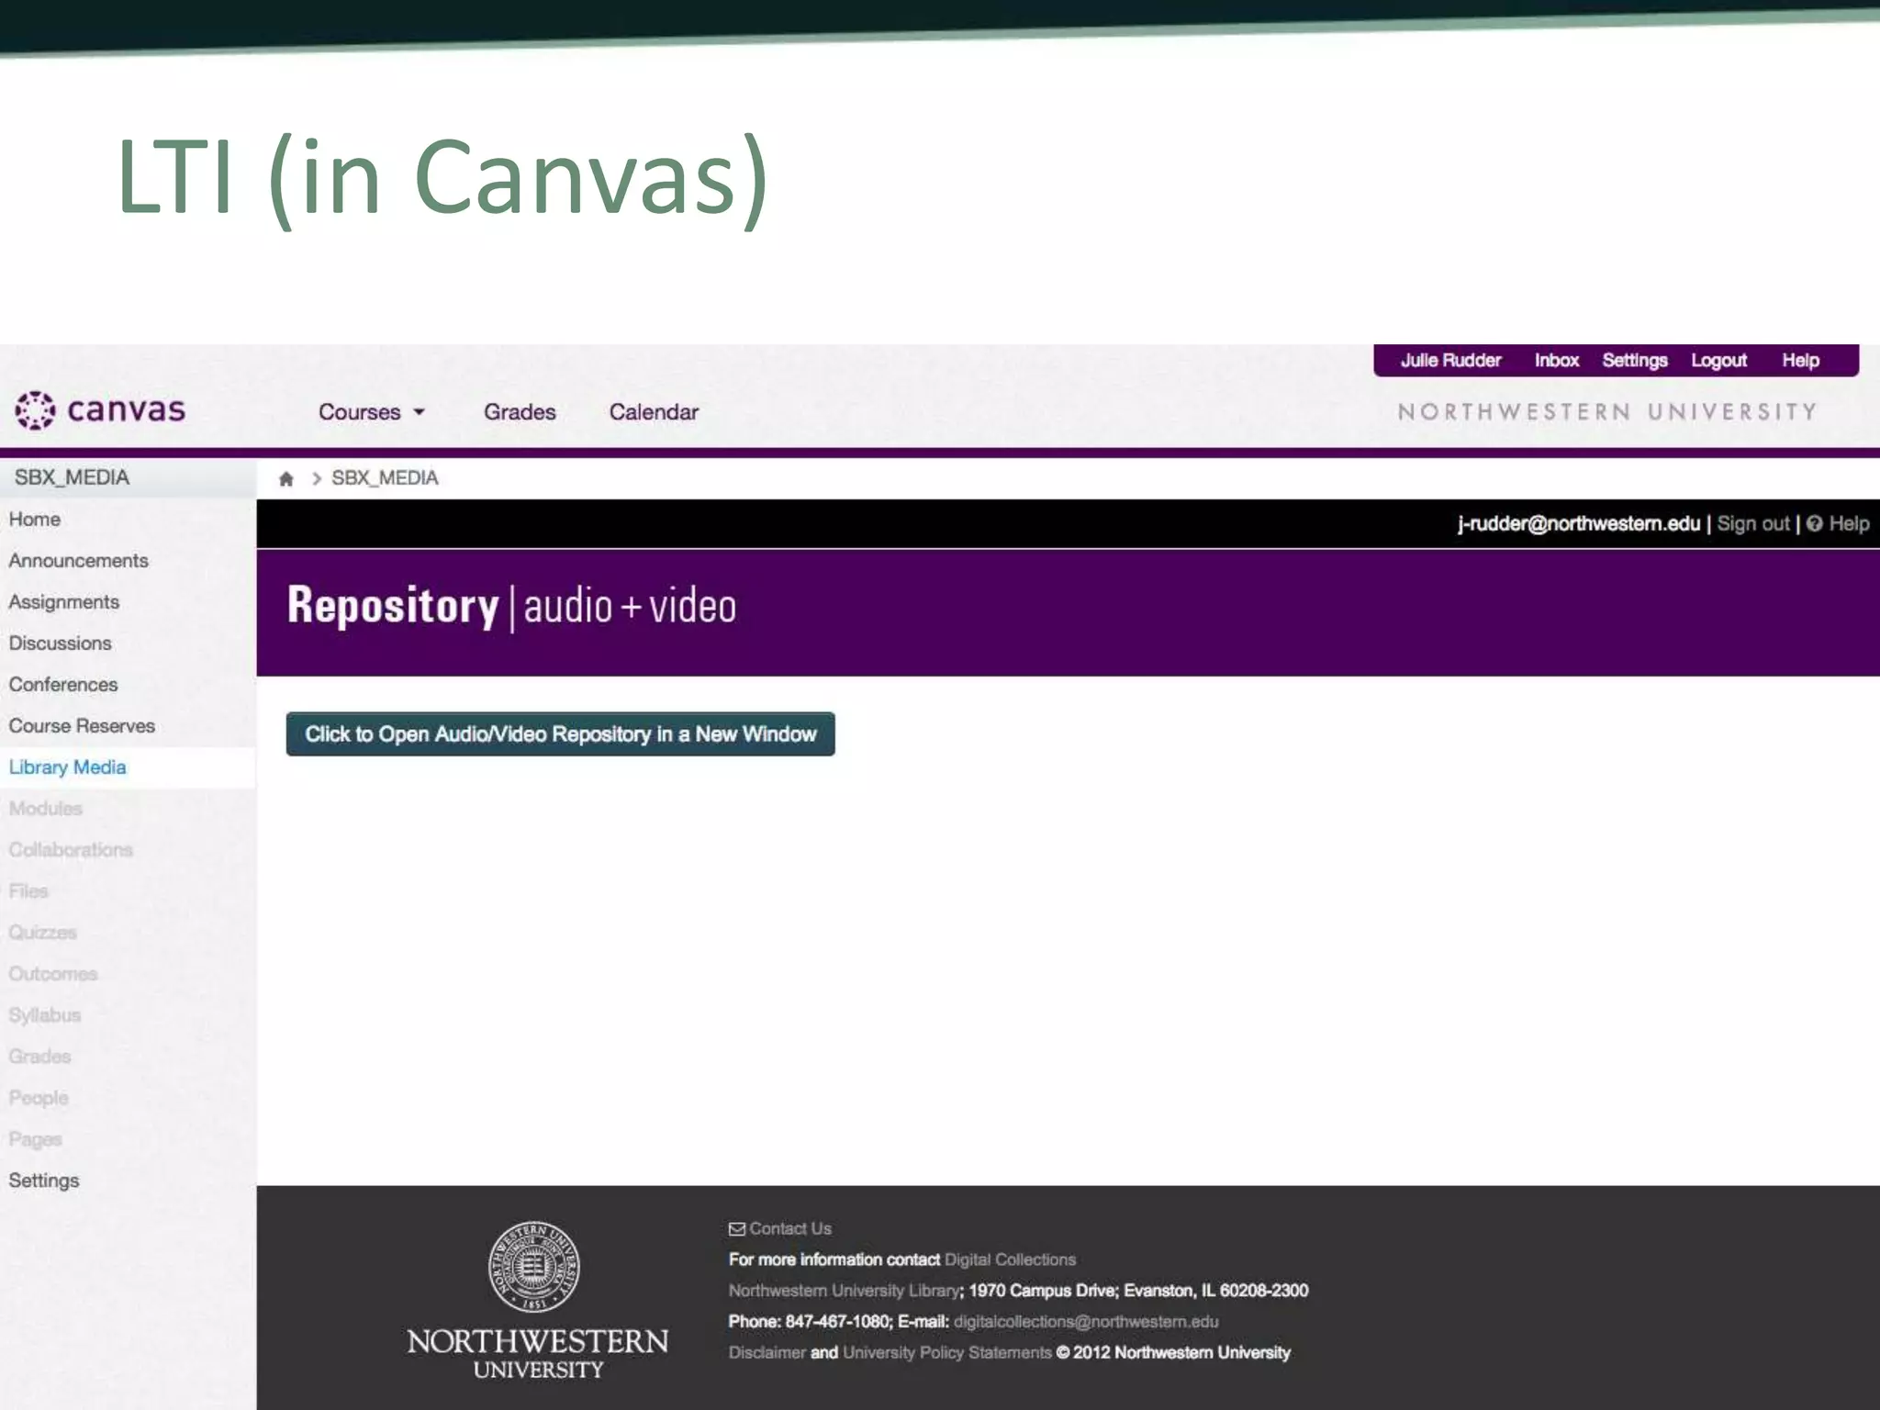Open Audio/Video Repository in new window

coord(560,734)
